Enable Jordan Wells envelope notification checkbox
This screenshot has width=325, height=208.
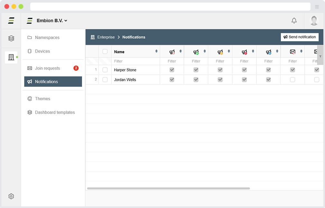pyautogui.click(x=292, y=80)
